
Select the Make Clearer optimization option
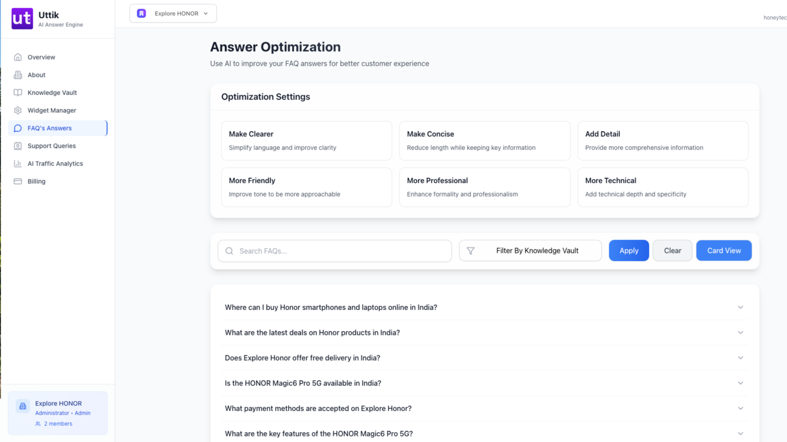tap(306, 140)
